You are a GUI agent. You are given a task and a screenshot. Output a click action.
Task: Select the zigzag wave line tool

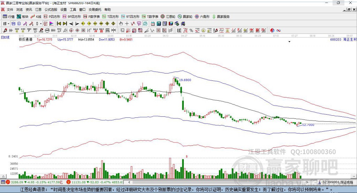152,31
